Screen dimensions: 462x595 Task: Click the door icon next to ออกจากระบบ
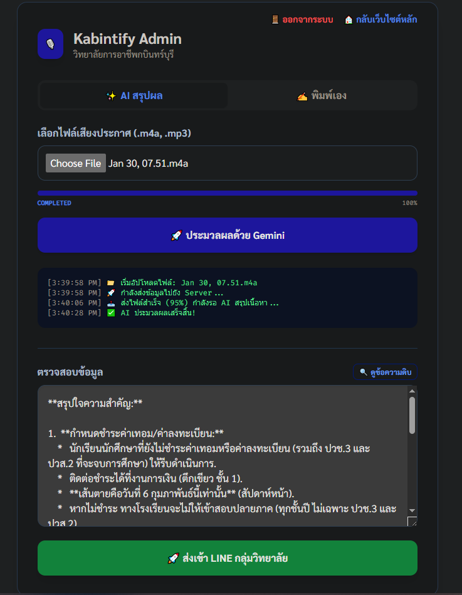click(275, 19)
